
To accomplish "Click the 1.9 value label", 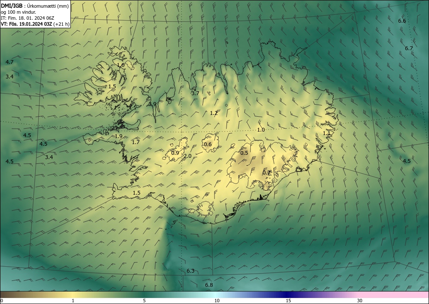I will click(118, 136).
